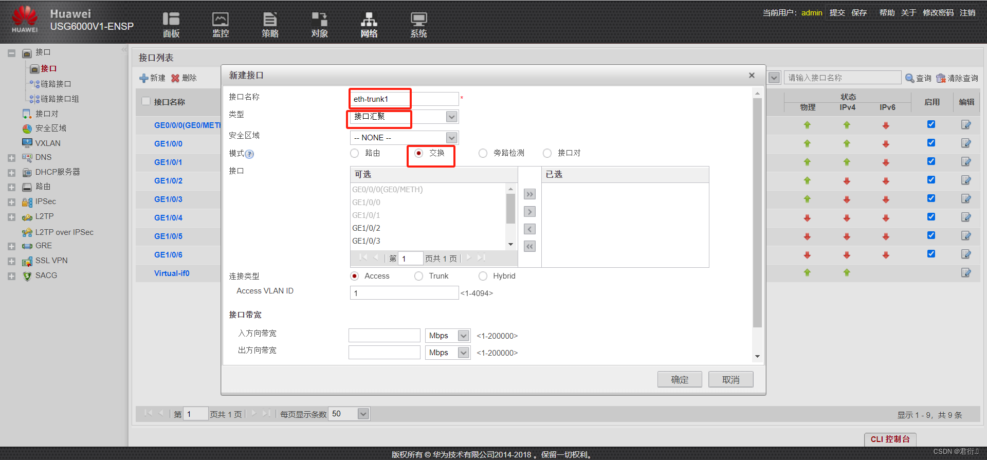Click the 查询 search icon
Screen dimensions: 987x460
coord(909,78)
